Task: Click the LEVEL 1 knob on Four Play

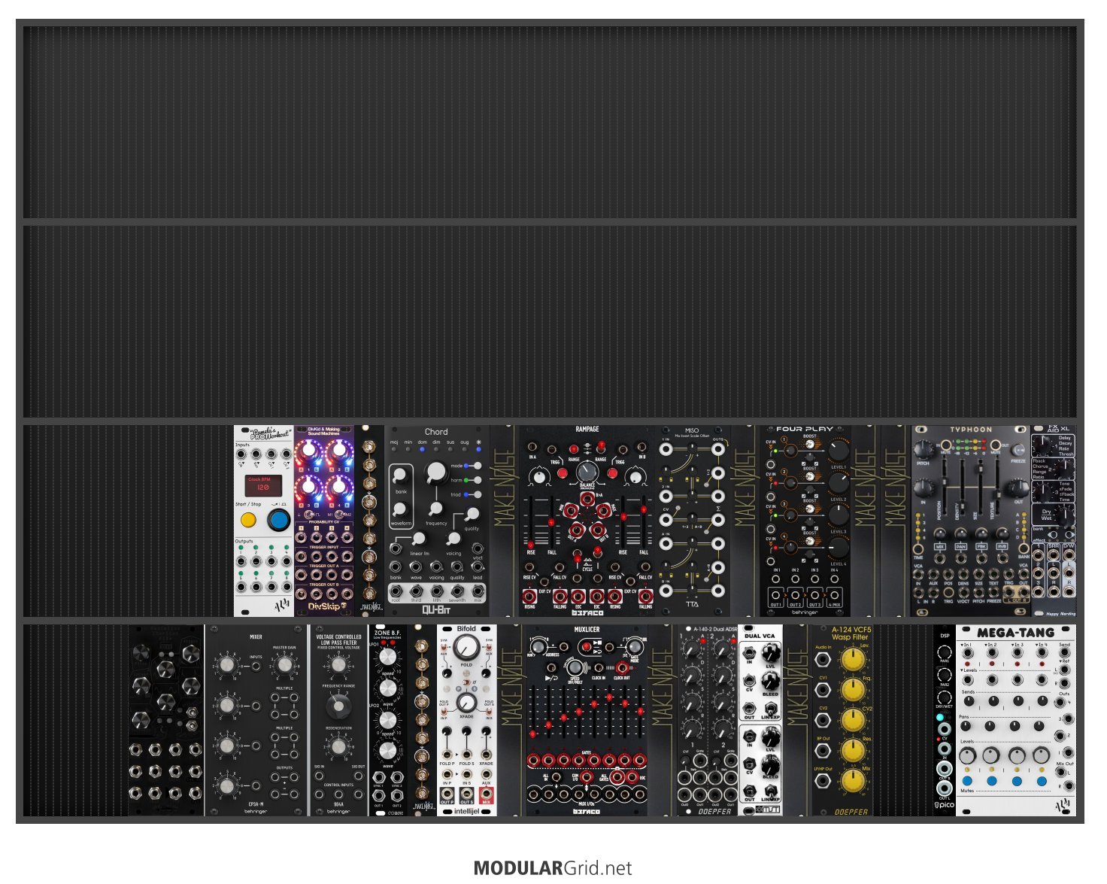Action: click(838, 451)
